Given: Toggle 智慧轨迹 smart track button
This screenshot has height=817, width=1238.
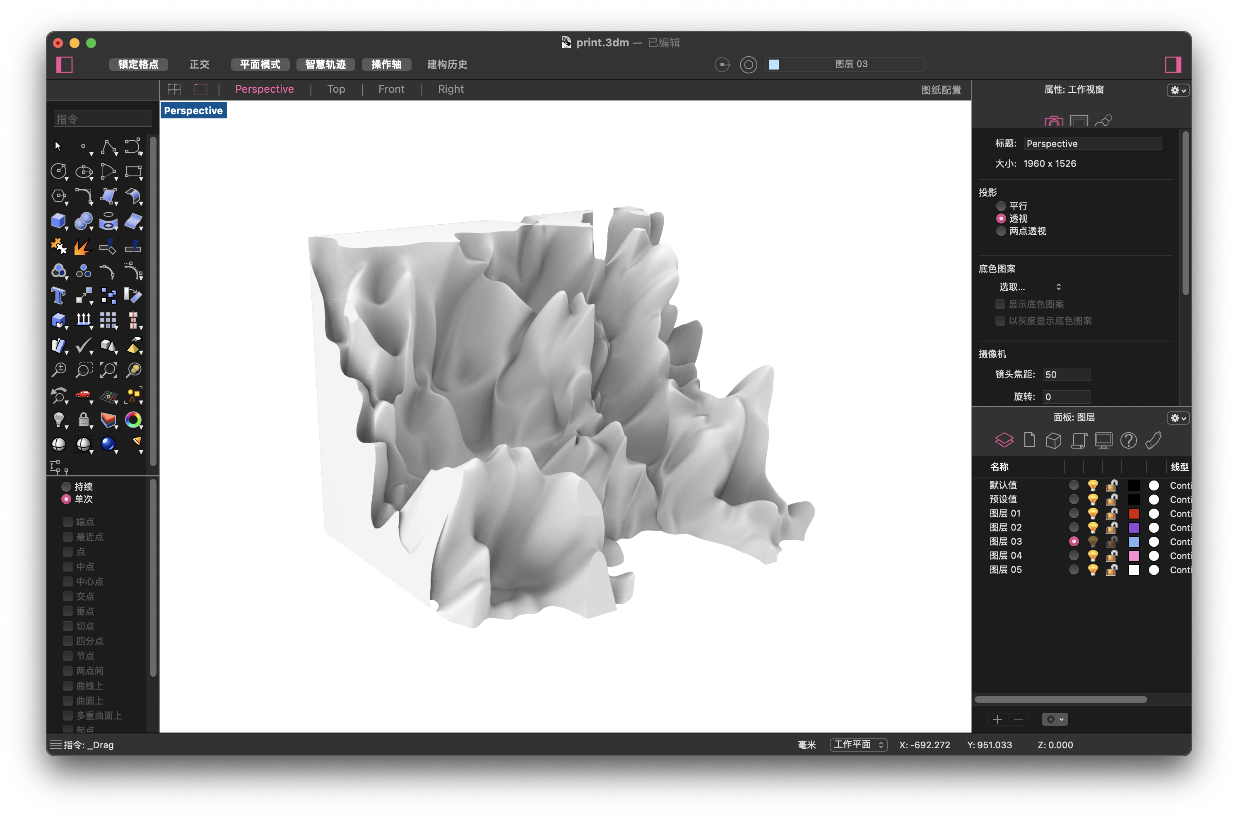Looking at the screenshot, I should 325,64.
